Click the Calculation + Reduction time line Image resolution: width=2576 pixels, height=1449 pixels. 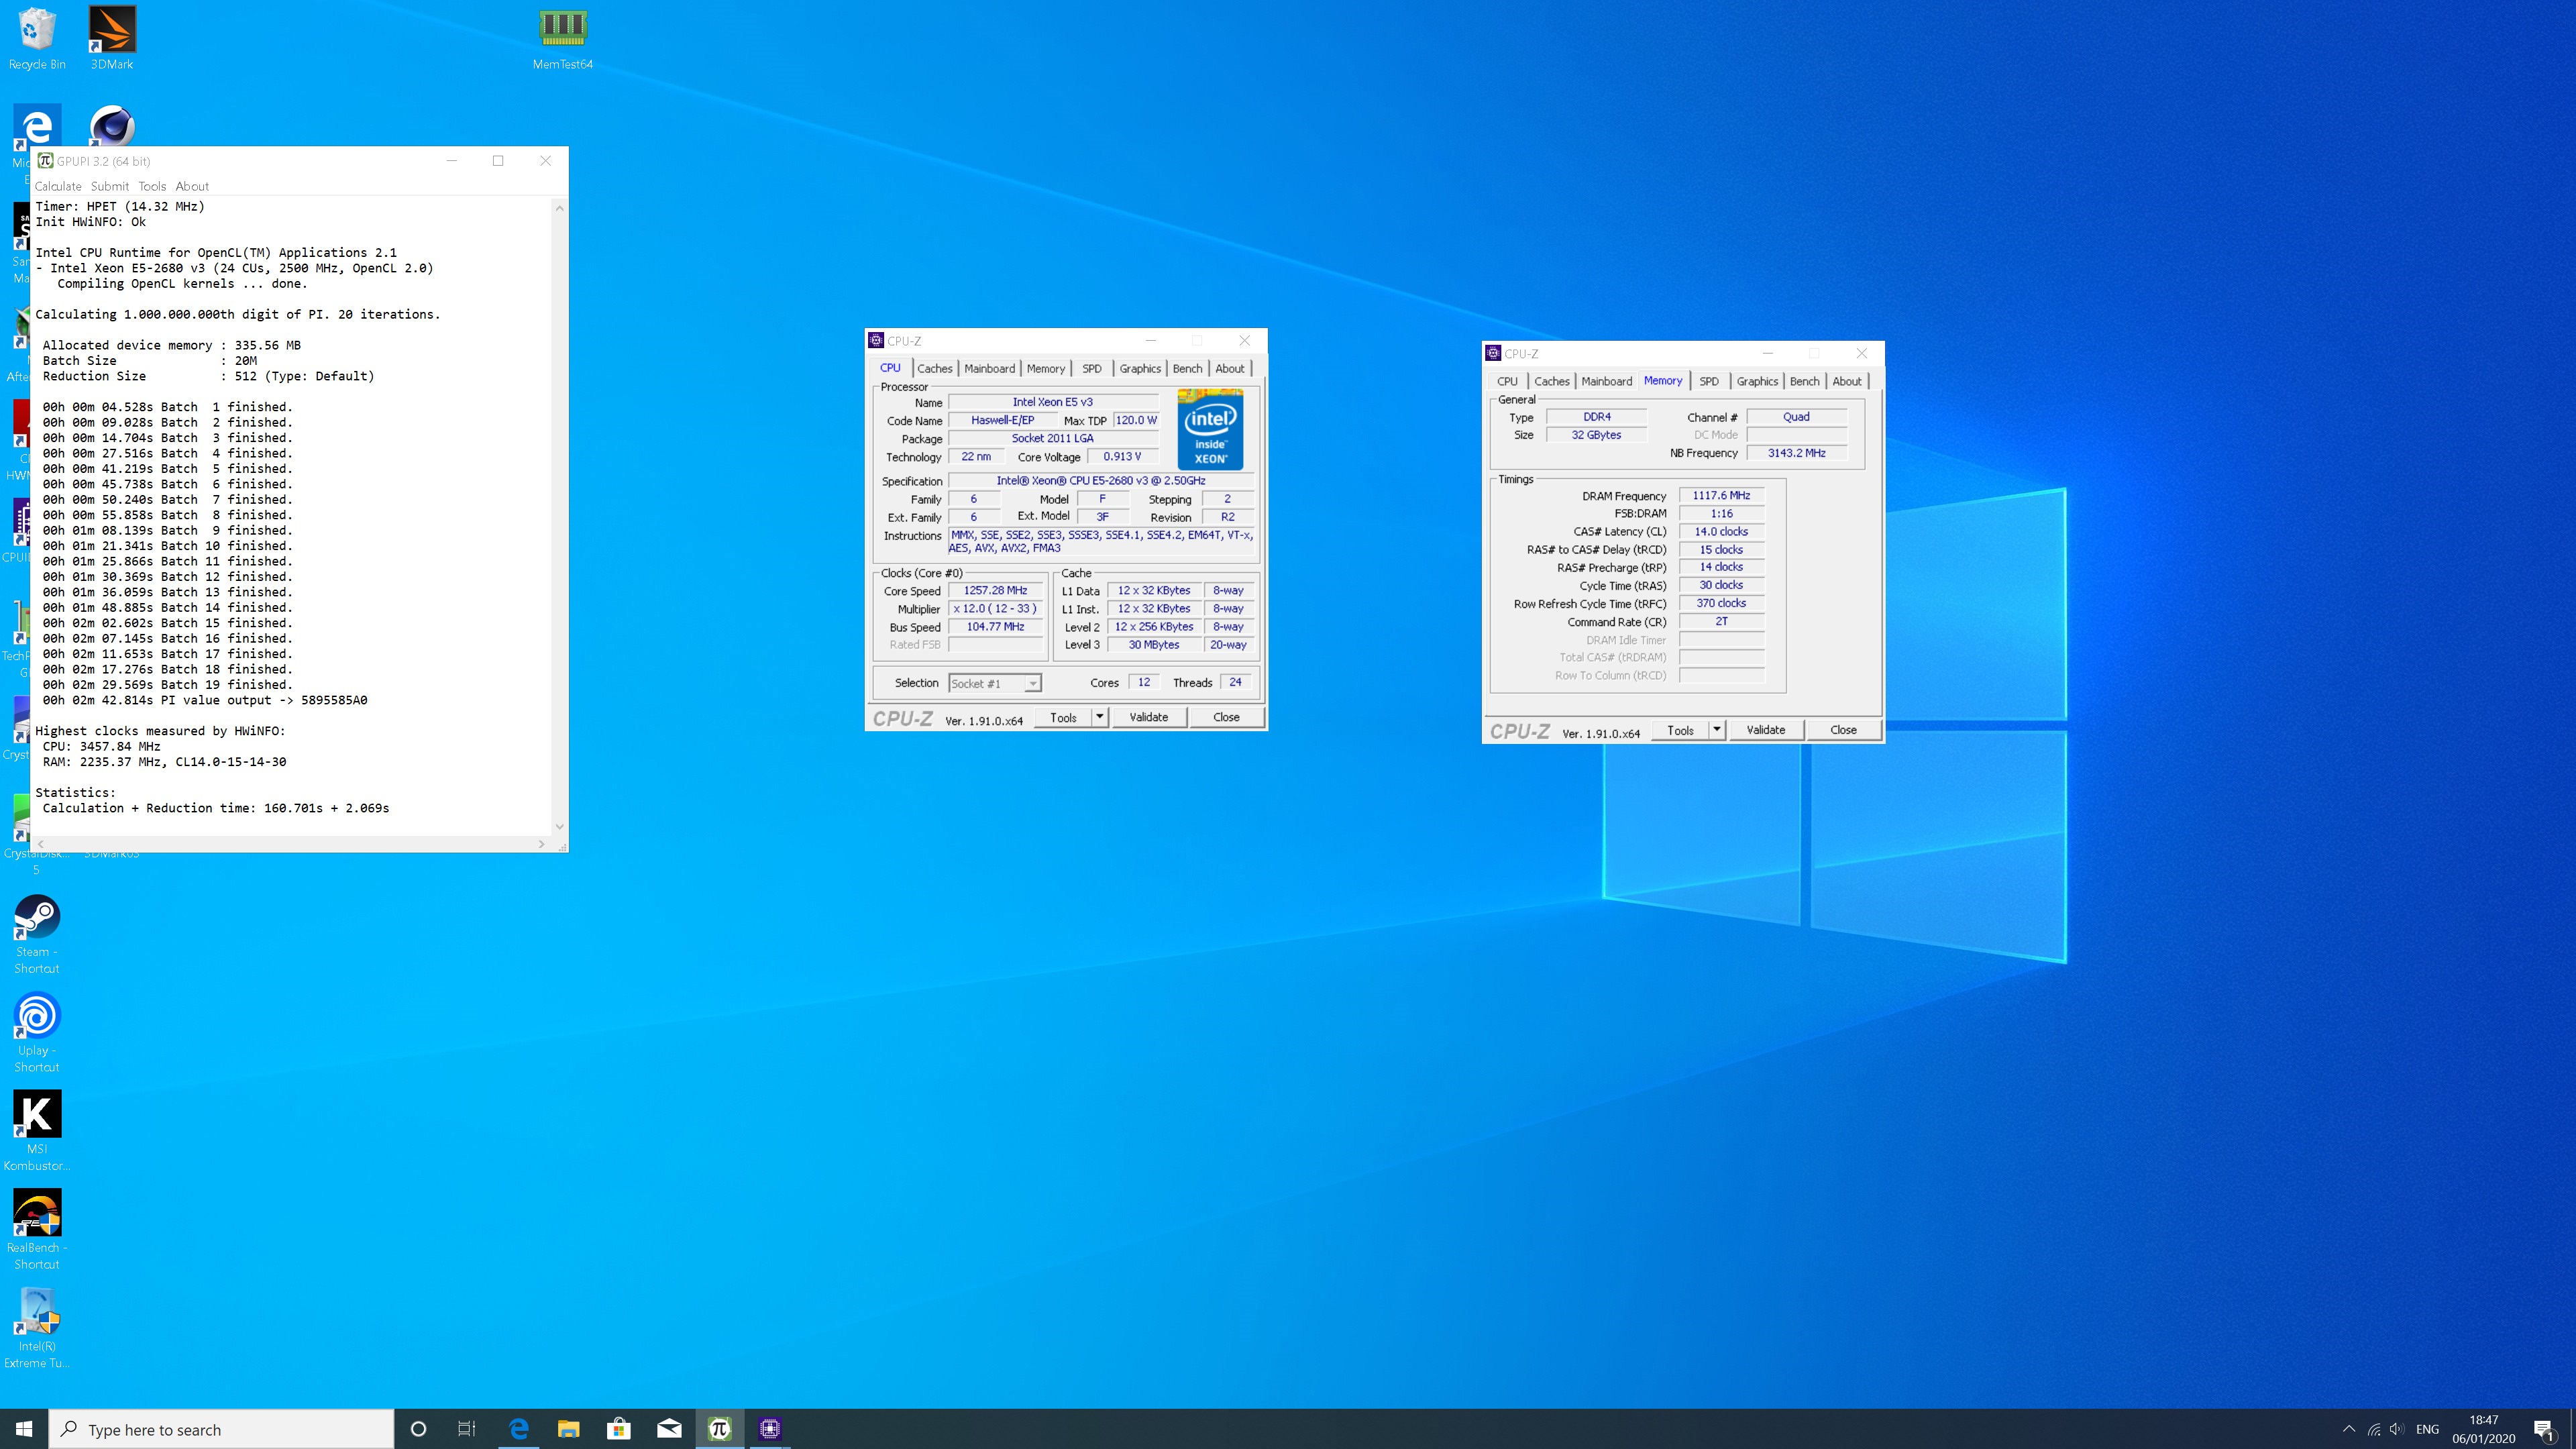tap(216, 808)
